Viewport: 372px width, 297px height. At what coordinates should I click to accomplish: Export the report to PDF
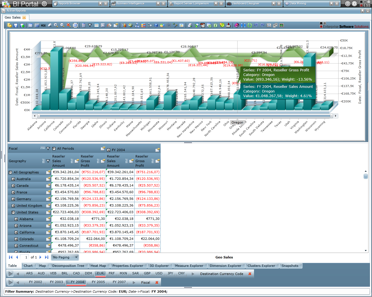click(203, 25)
